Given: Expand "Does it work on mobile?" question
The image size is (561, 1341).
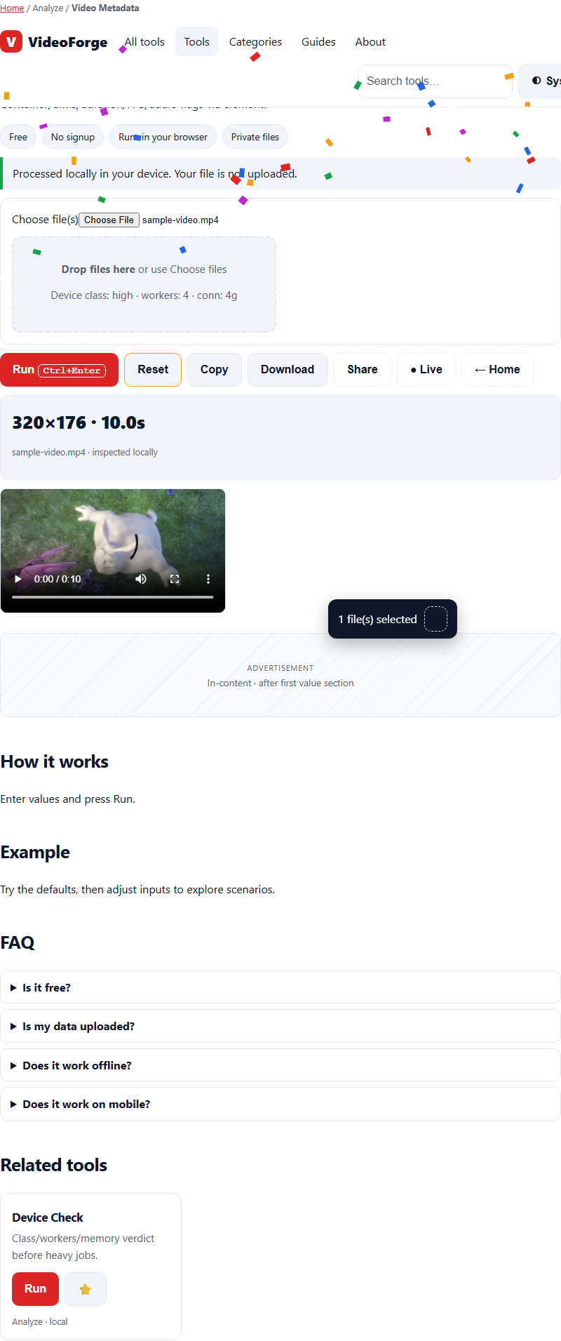Looking at the screenshot, I should tap(280, 1104).
